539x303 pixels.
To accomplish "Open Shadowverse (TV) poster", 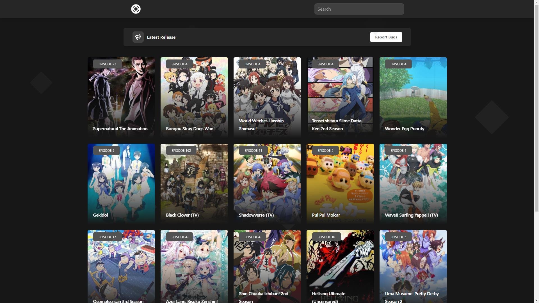I will point(267,183).
